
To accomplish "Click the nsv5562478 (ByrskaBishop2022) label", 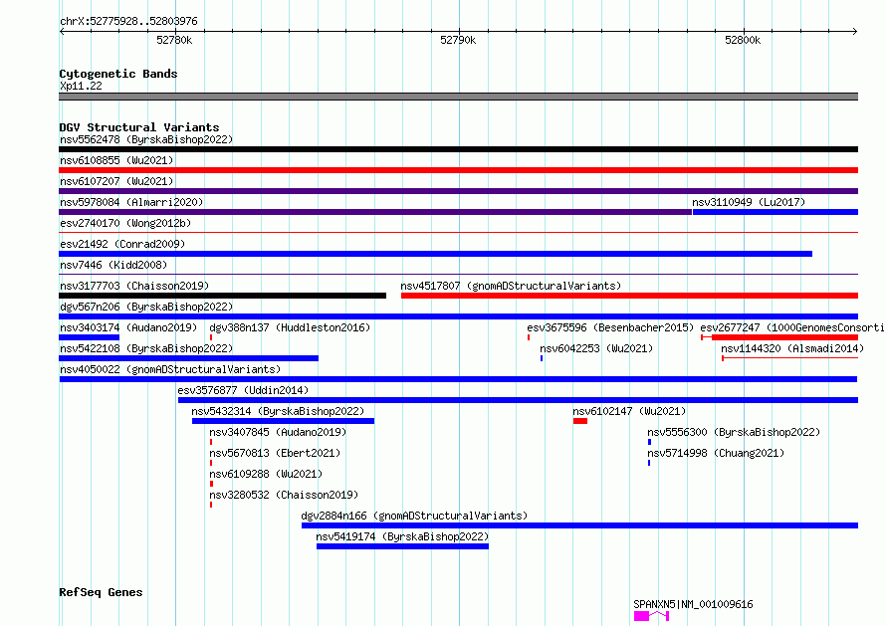I will pos(146,139).
